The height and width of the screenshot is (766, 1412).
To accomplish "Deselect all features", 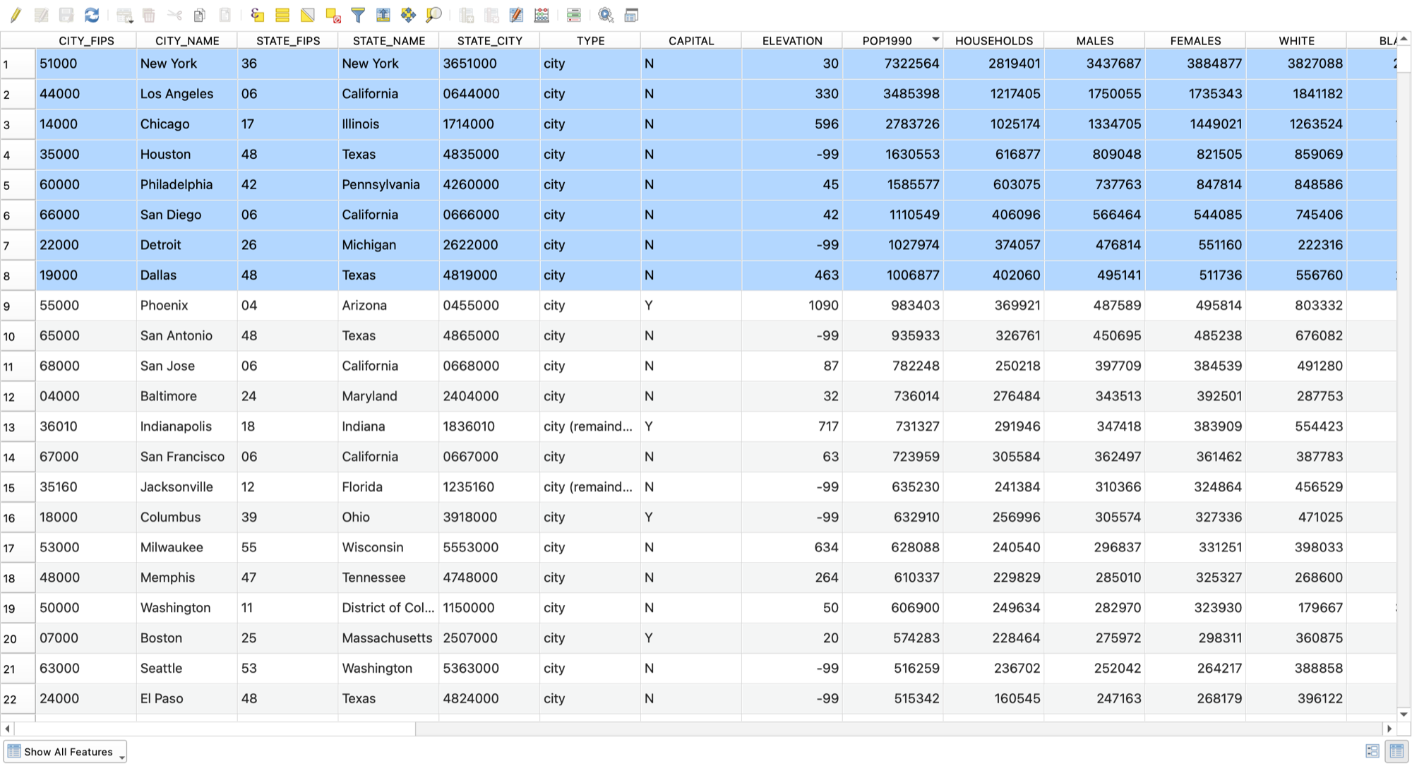I will [333, 15].
